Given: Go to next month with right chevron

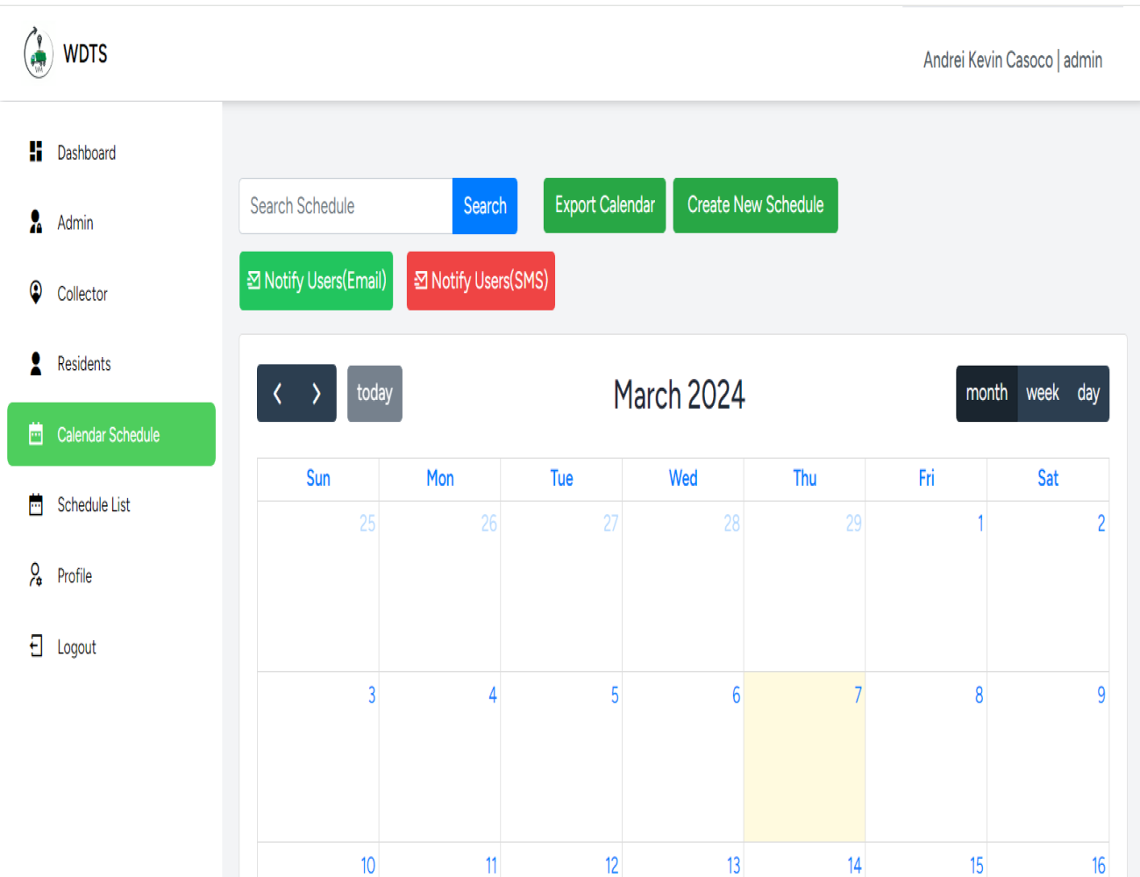Looking at the screenshot, I should (x=317, y=393).
